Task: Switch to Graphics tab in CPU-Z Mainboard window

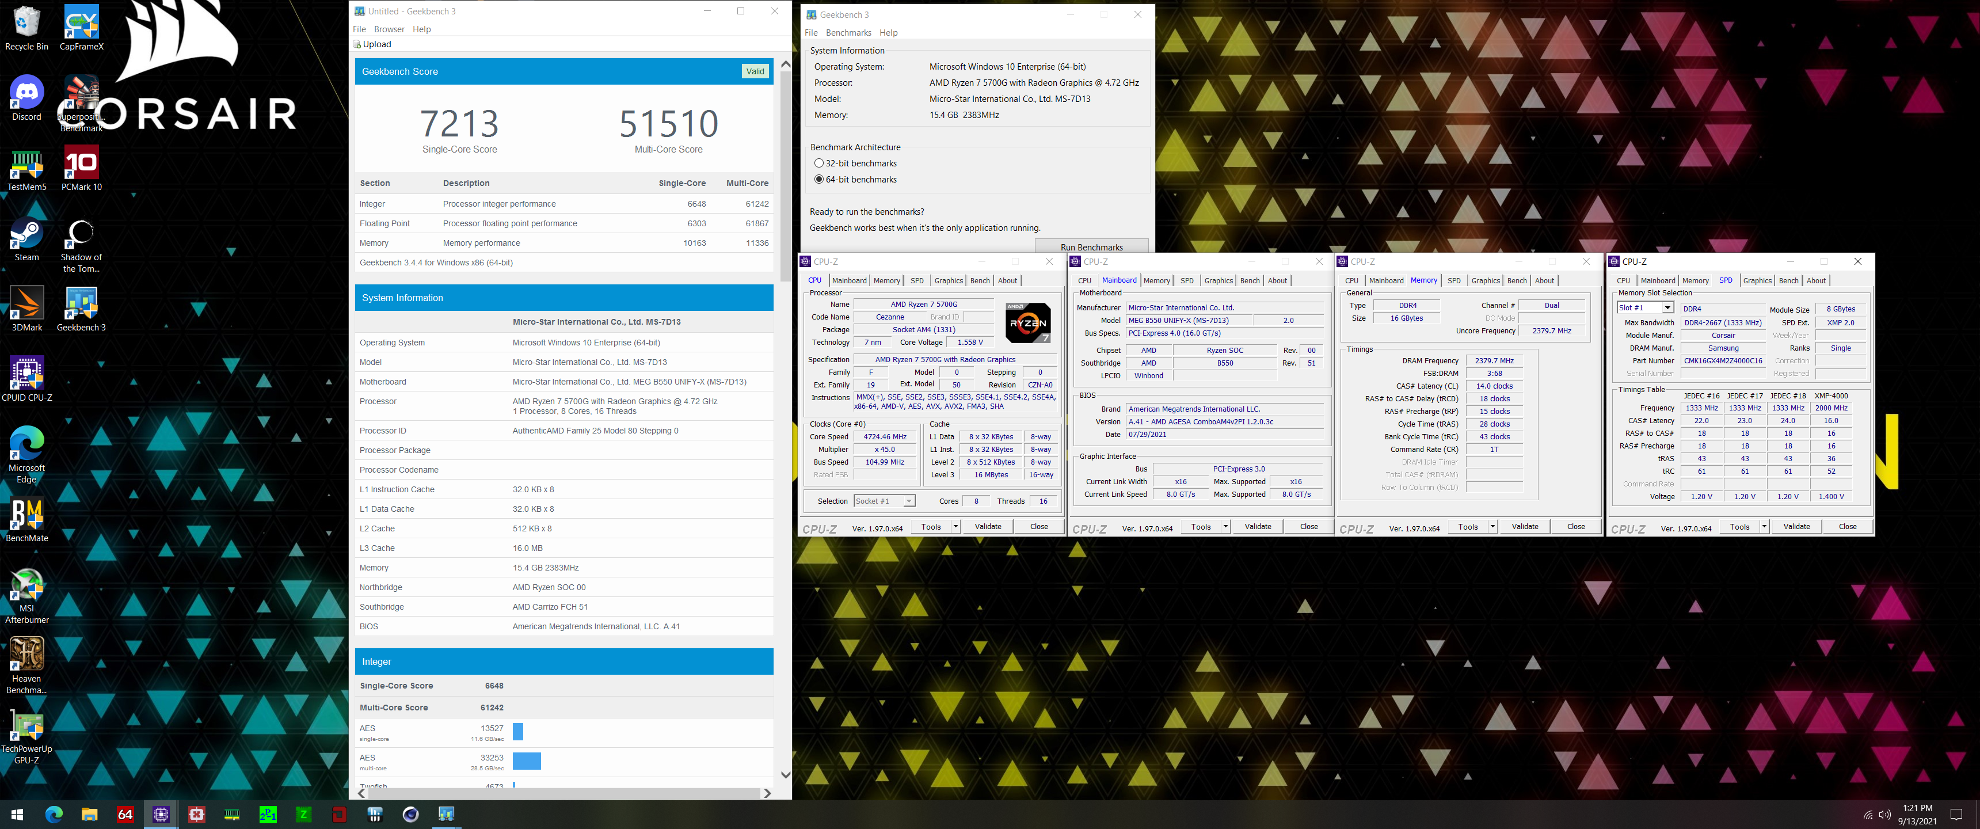Action: pyautogui.click(x=1219, y=281)
